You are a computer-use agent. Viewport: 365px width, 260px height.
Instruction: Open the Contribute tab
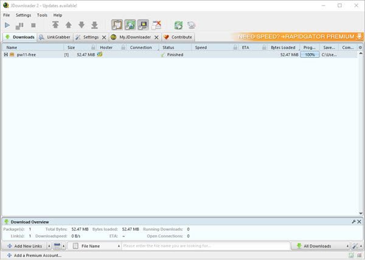click(x=178, y=37)
